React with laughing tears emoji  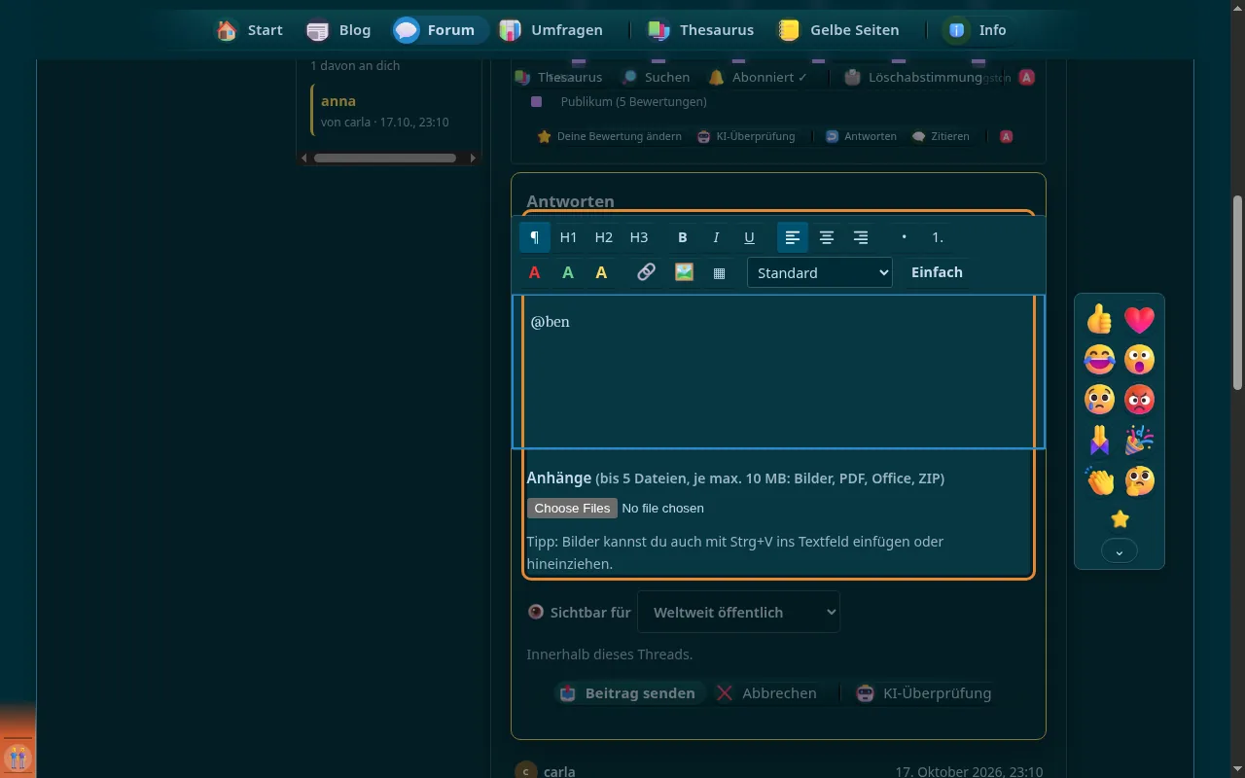click(1099, 359)
